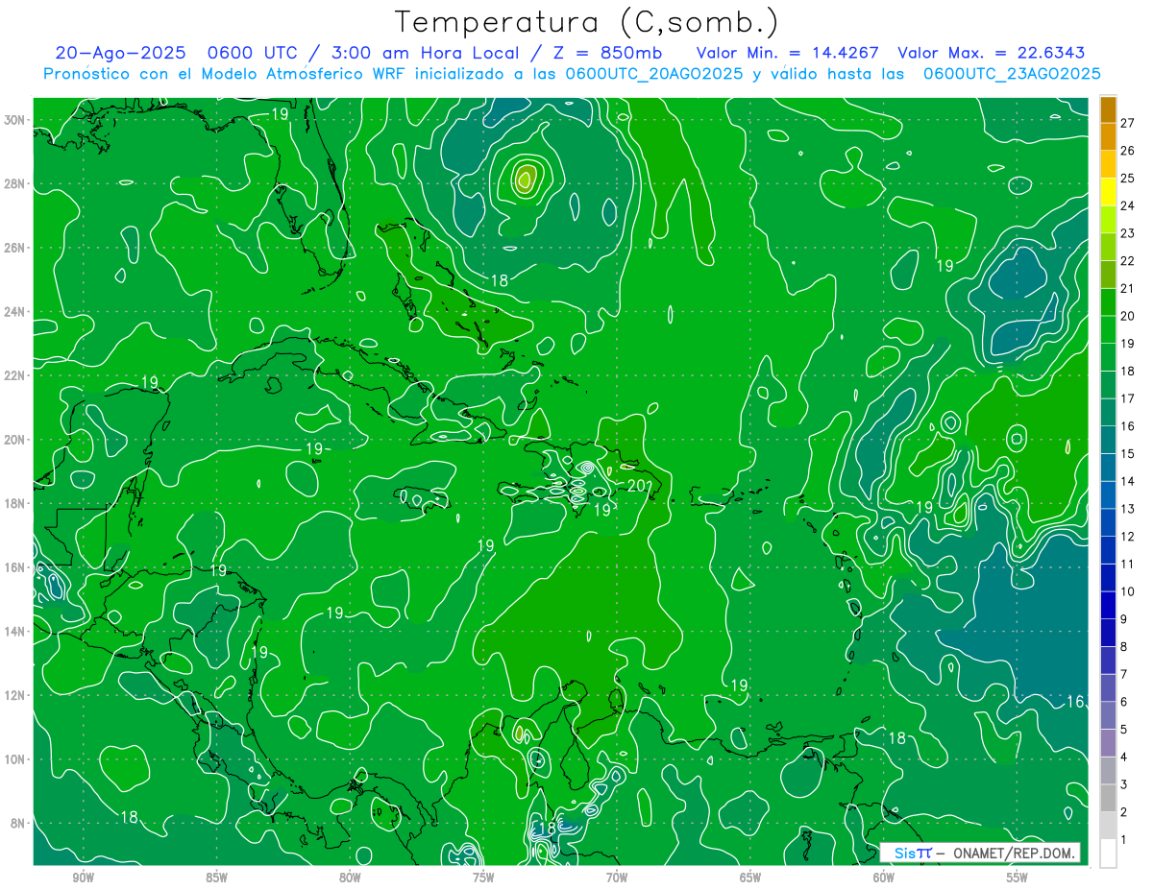Click "Valor Min. = 14.4267"
1153x890 pixels.
[787, 54]
